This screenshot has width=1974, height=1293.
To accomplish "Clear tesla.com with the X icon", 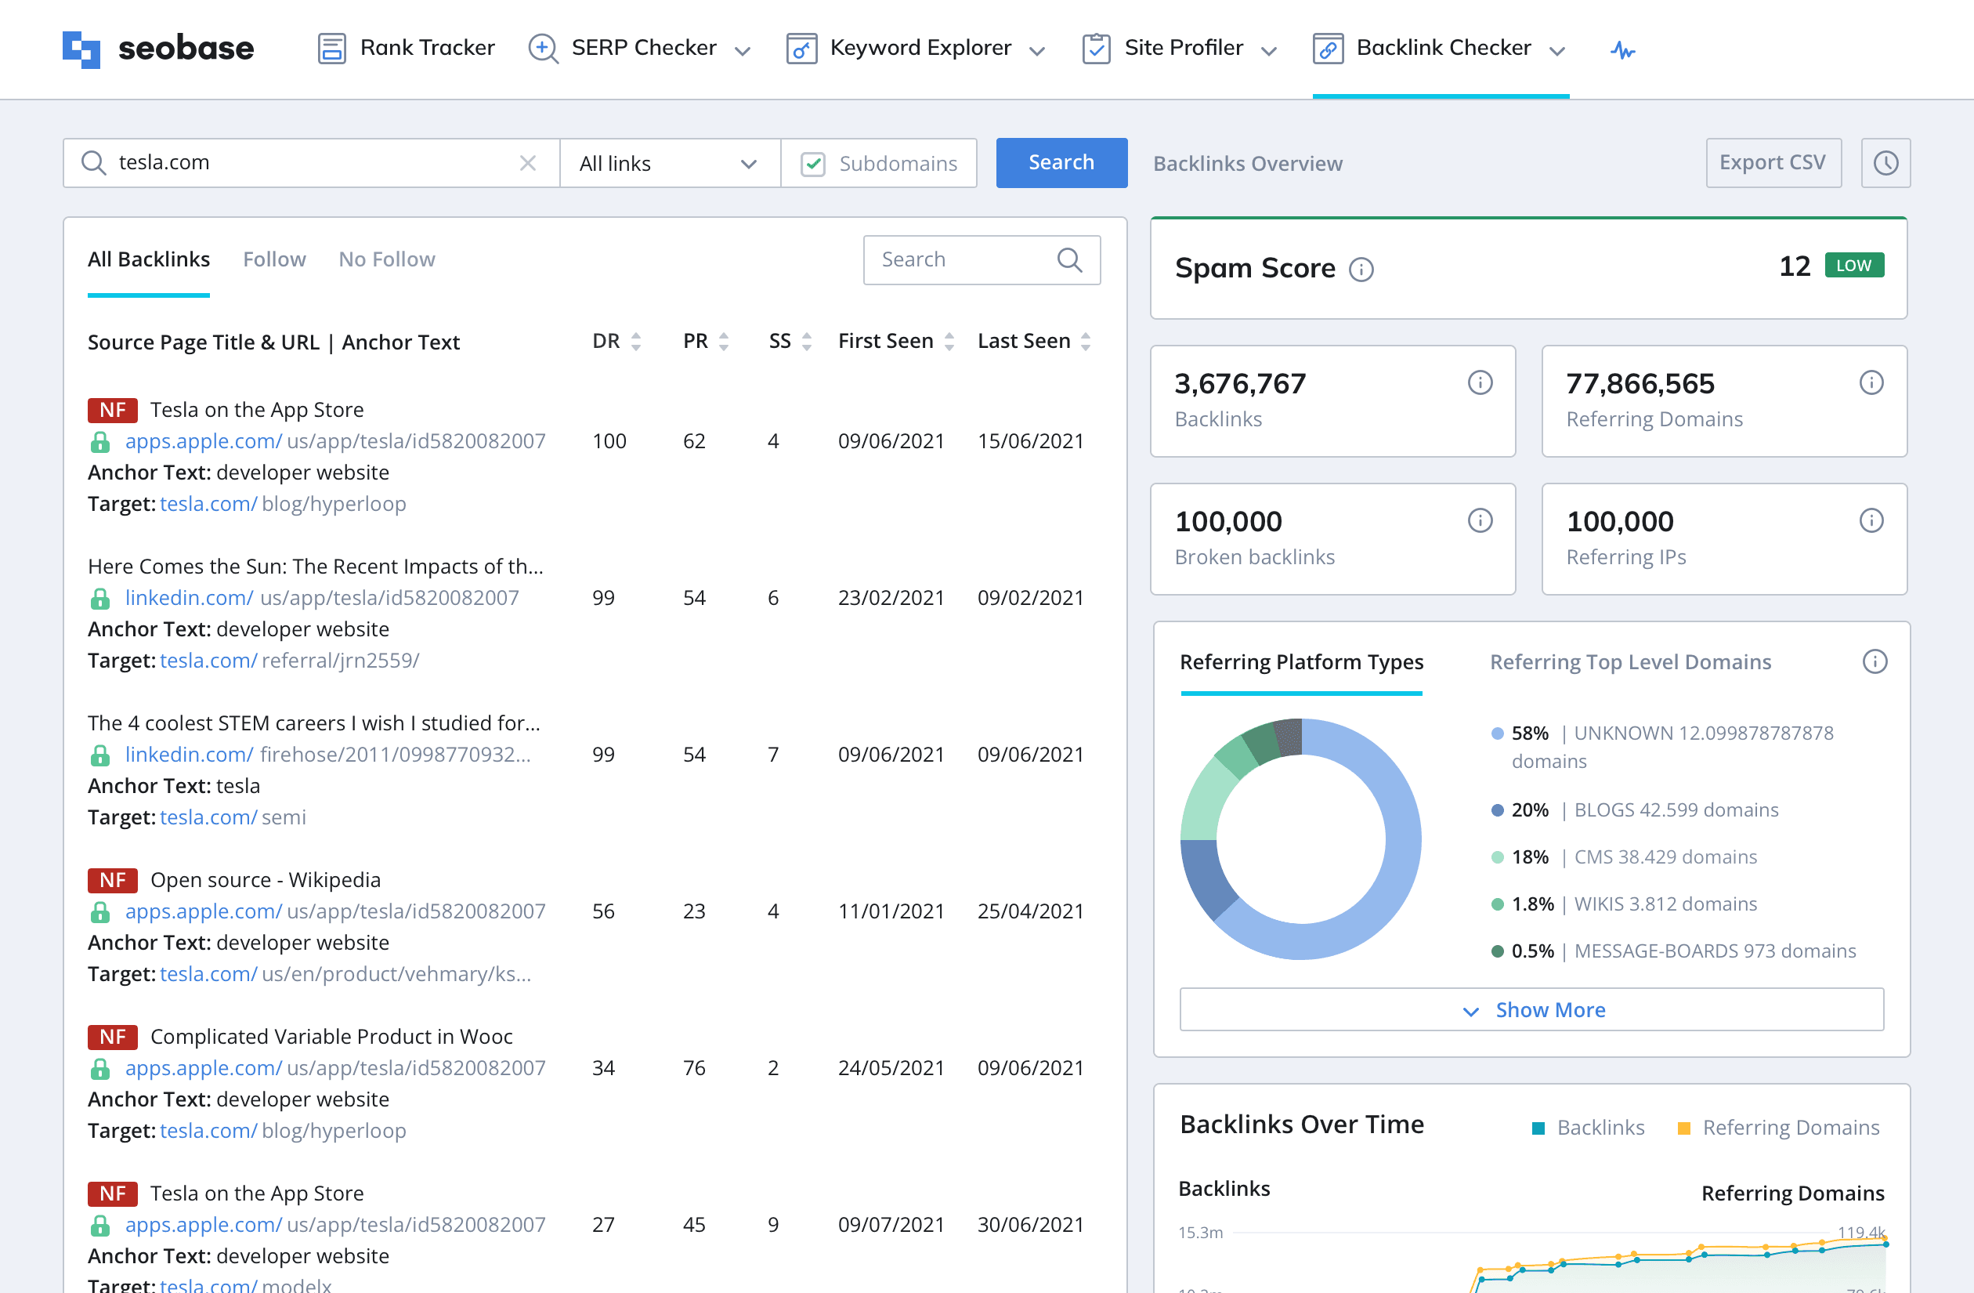I will pos(527,163).
